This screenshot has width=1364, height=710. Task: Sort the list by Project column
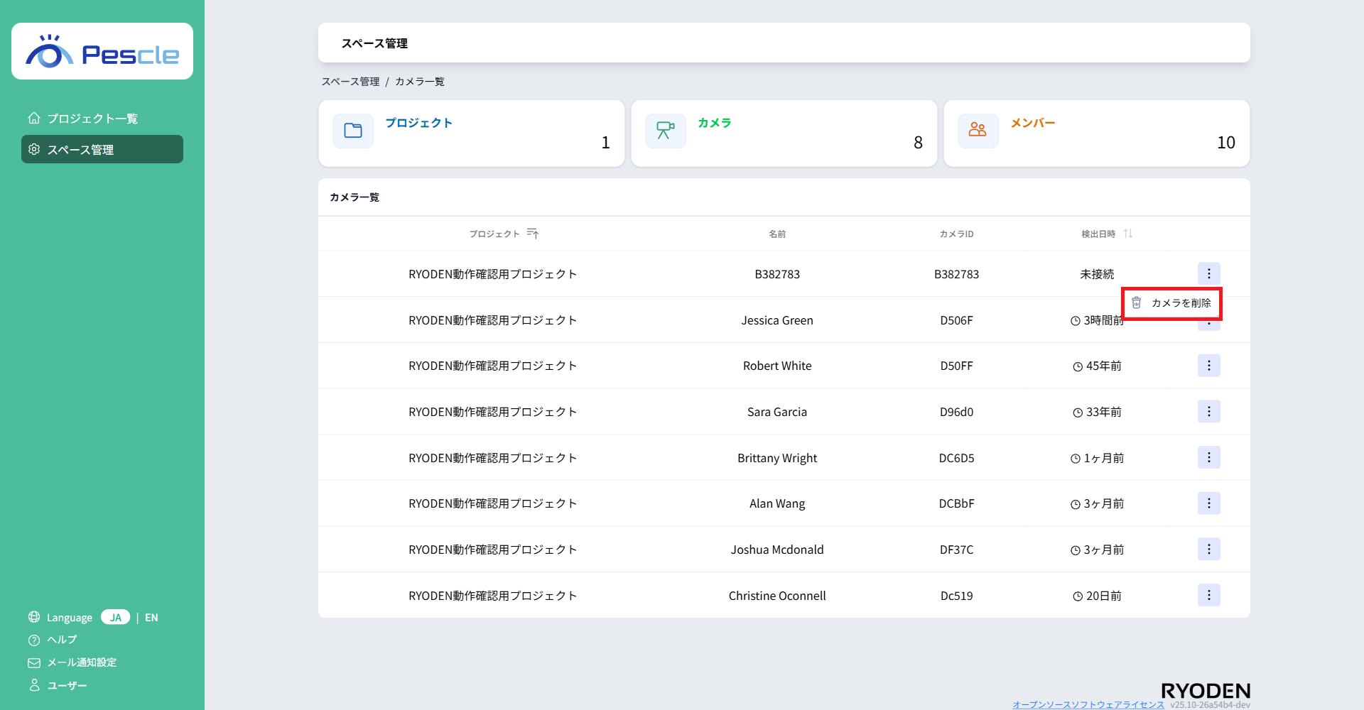click(x=533, y=234)
